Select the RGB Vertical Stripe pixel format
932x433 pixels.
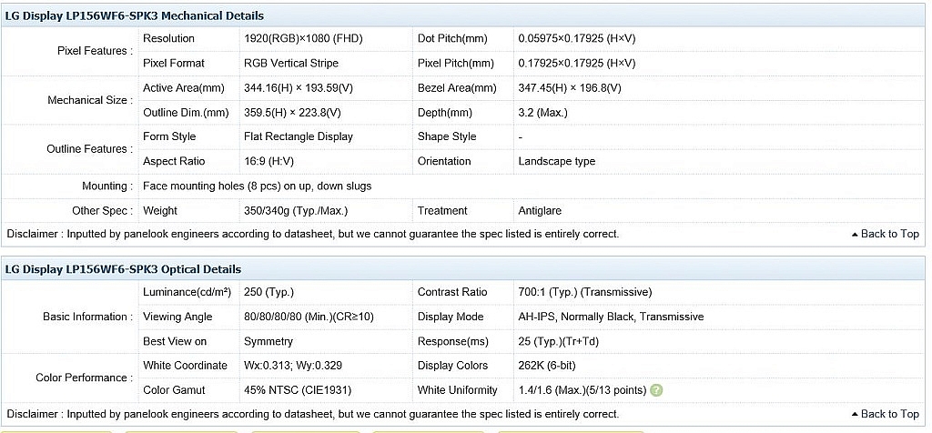point(291,63)
